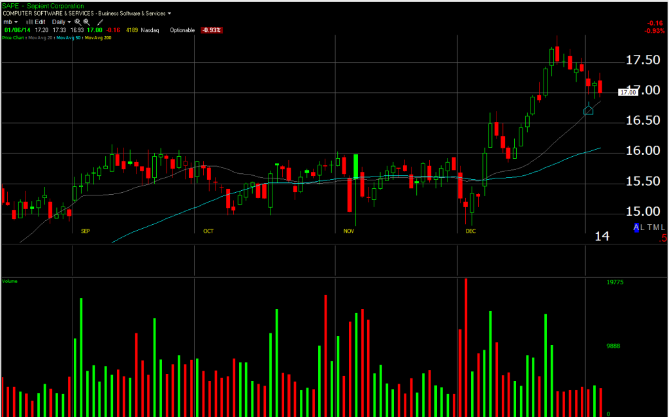
Task: Toggle the MovAvg 50 indicator label
Action: (68, 38)
